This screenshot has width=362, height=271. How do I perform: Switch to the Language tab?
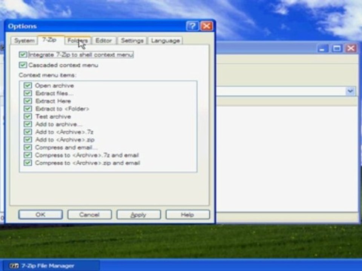[x=165, y=41]
